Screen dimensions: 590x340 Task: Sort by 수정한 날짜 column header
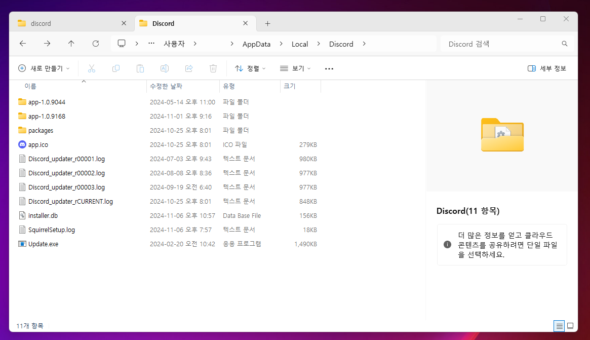166,86
